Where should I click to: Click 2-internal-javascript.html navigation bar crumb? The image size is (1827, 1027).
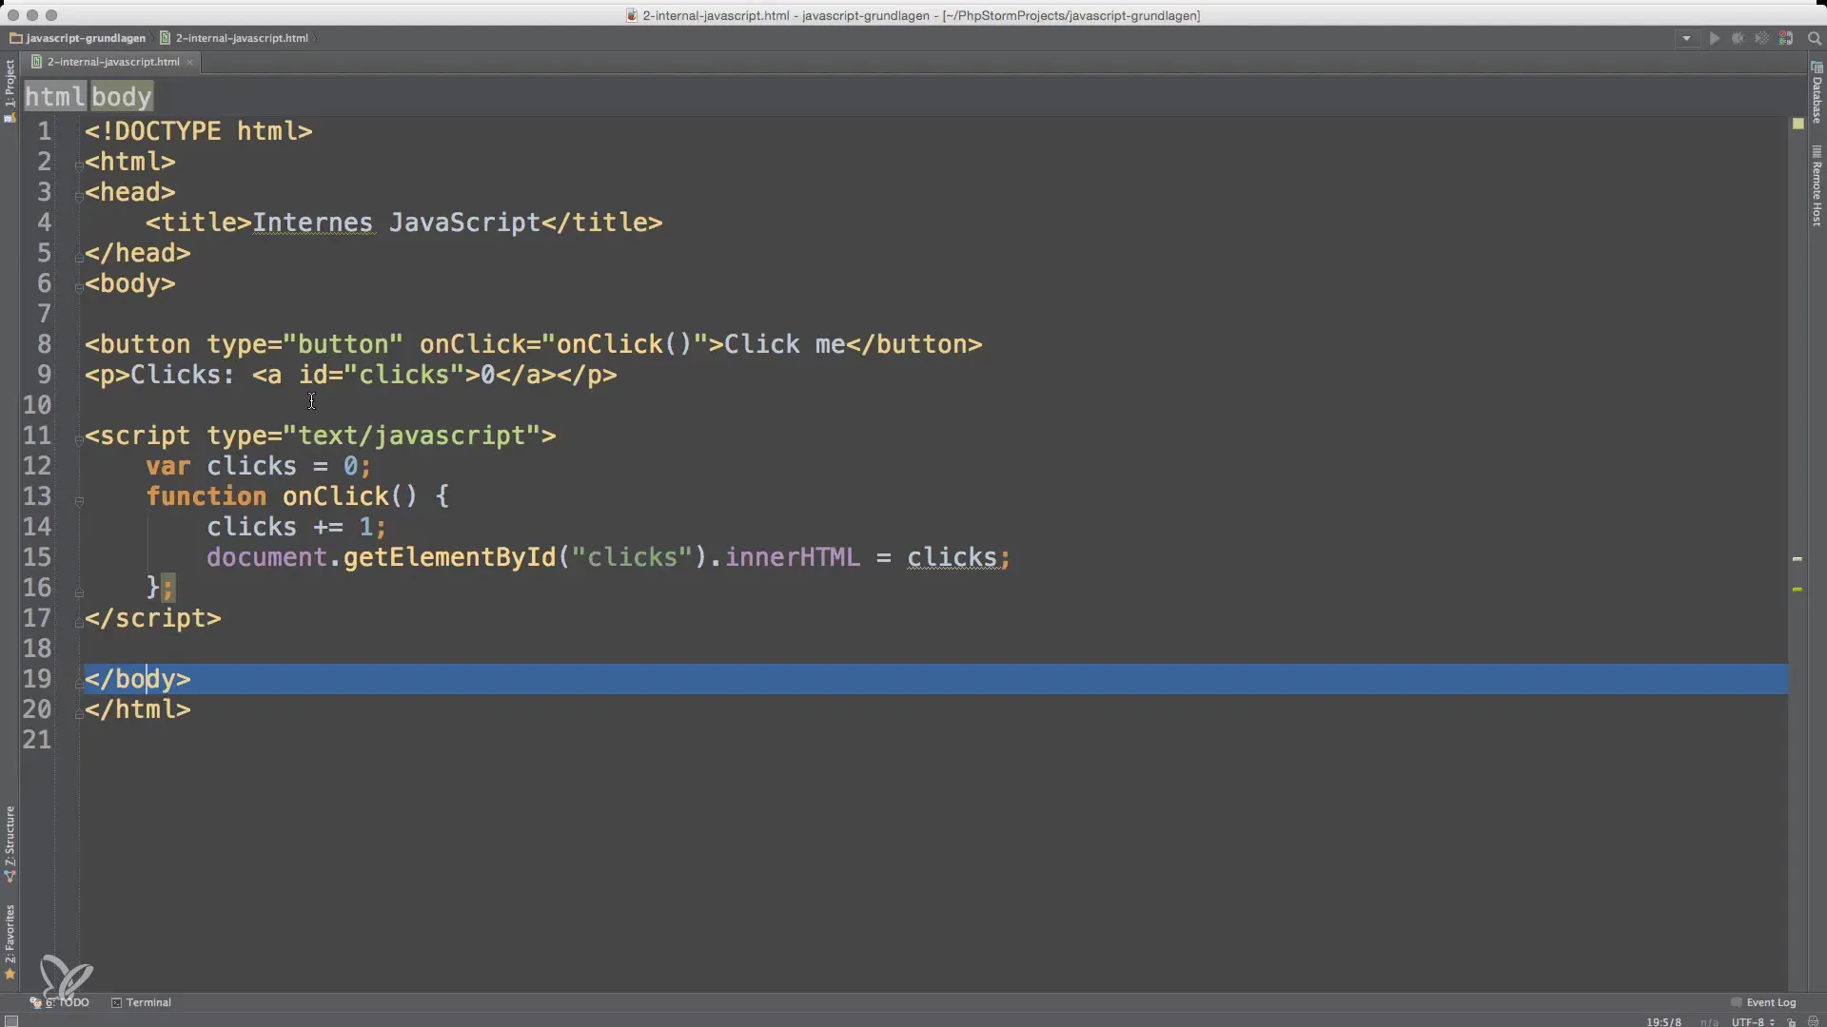point(242,39)
